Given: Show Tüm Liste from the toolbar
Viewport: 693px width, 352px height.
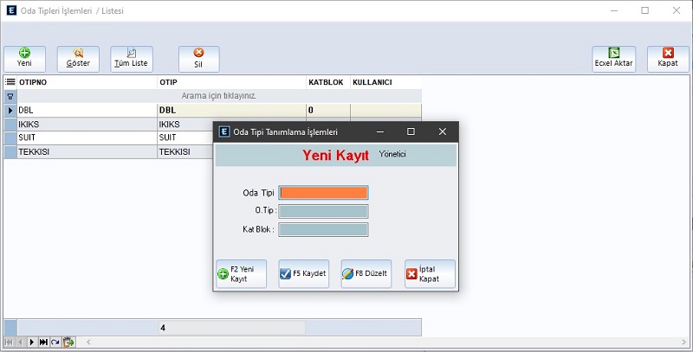Looking at the screenshot, I should coord(132,59).
